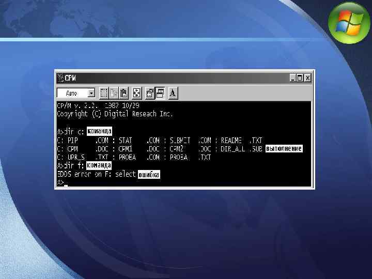Click the Mark selection toolbar icon
Viewport: 372px width, 279px height.
coord(104,93)
